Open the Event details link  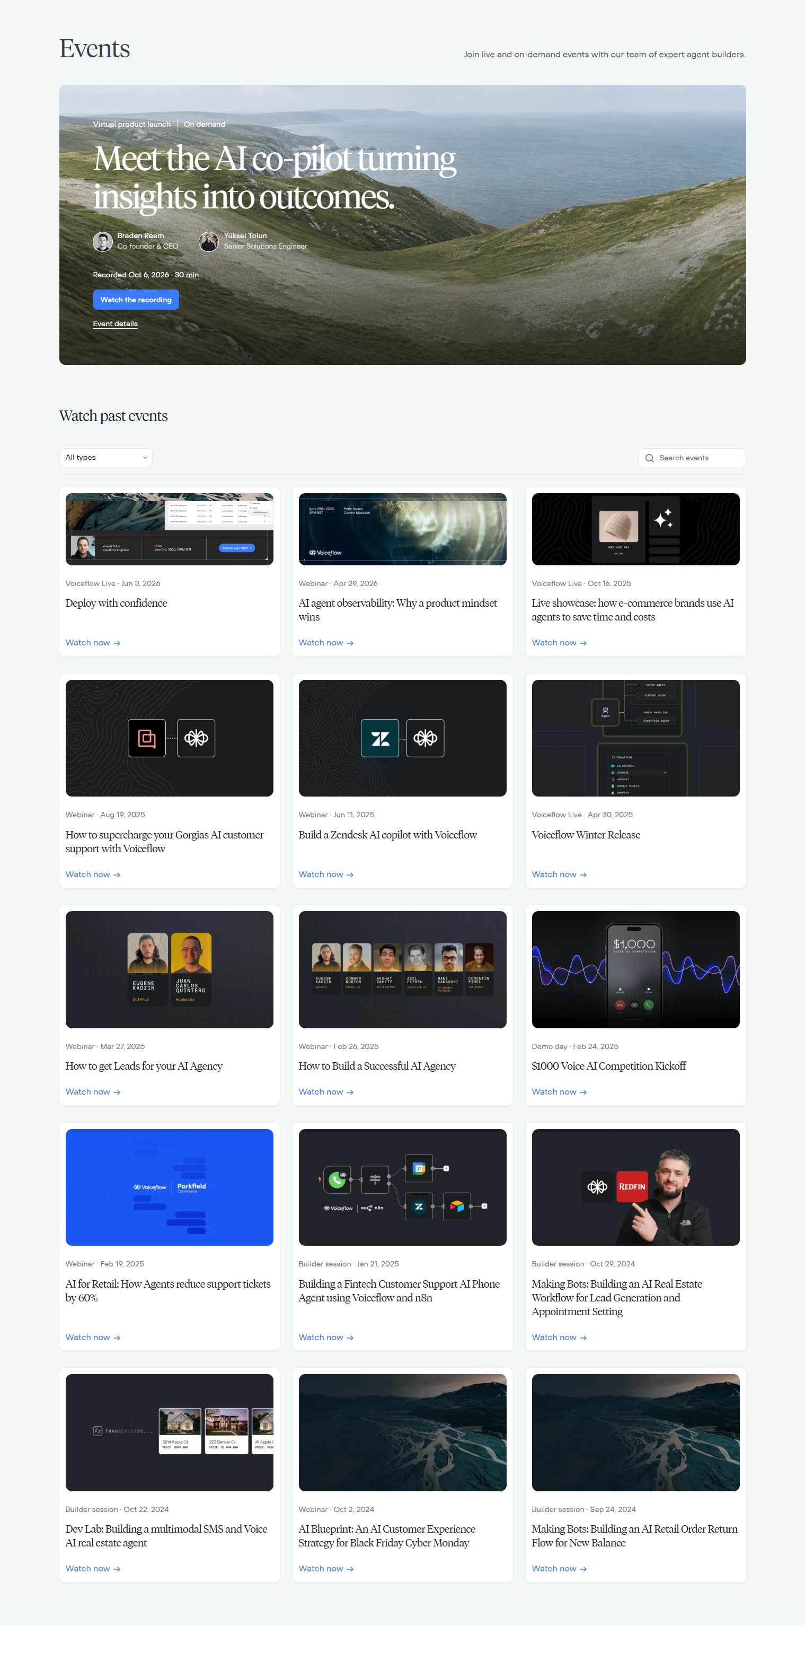point(116,323)
